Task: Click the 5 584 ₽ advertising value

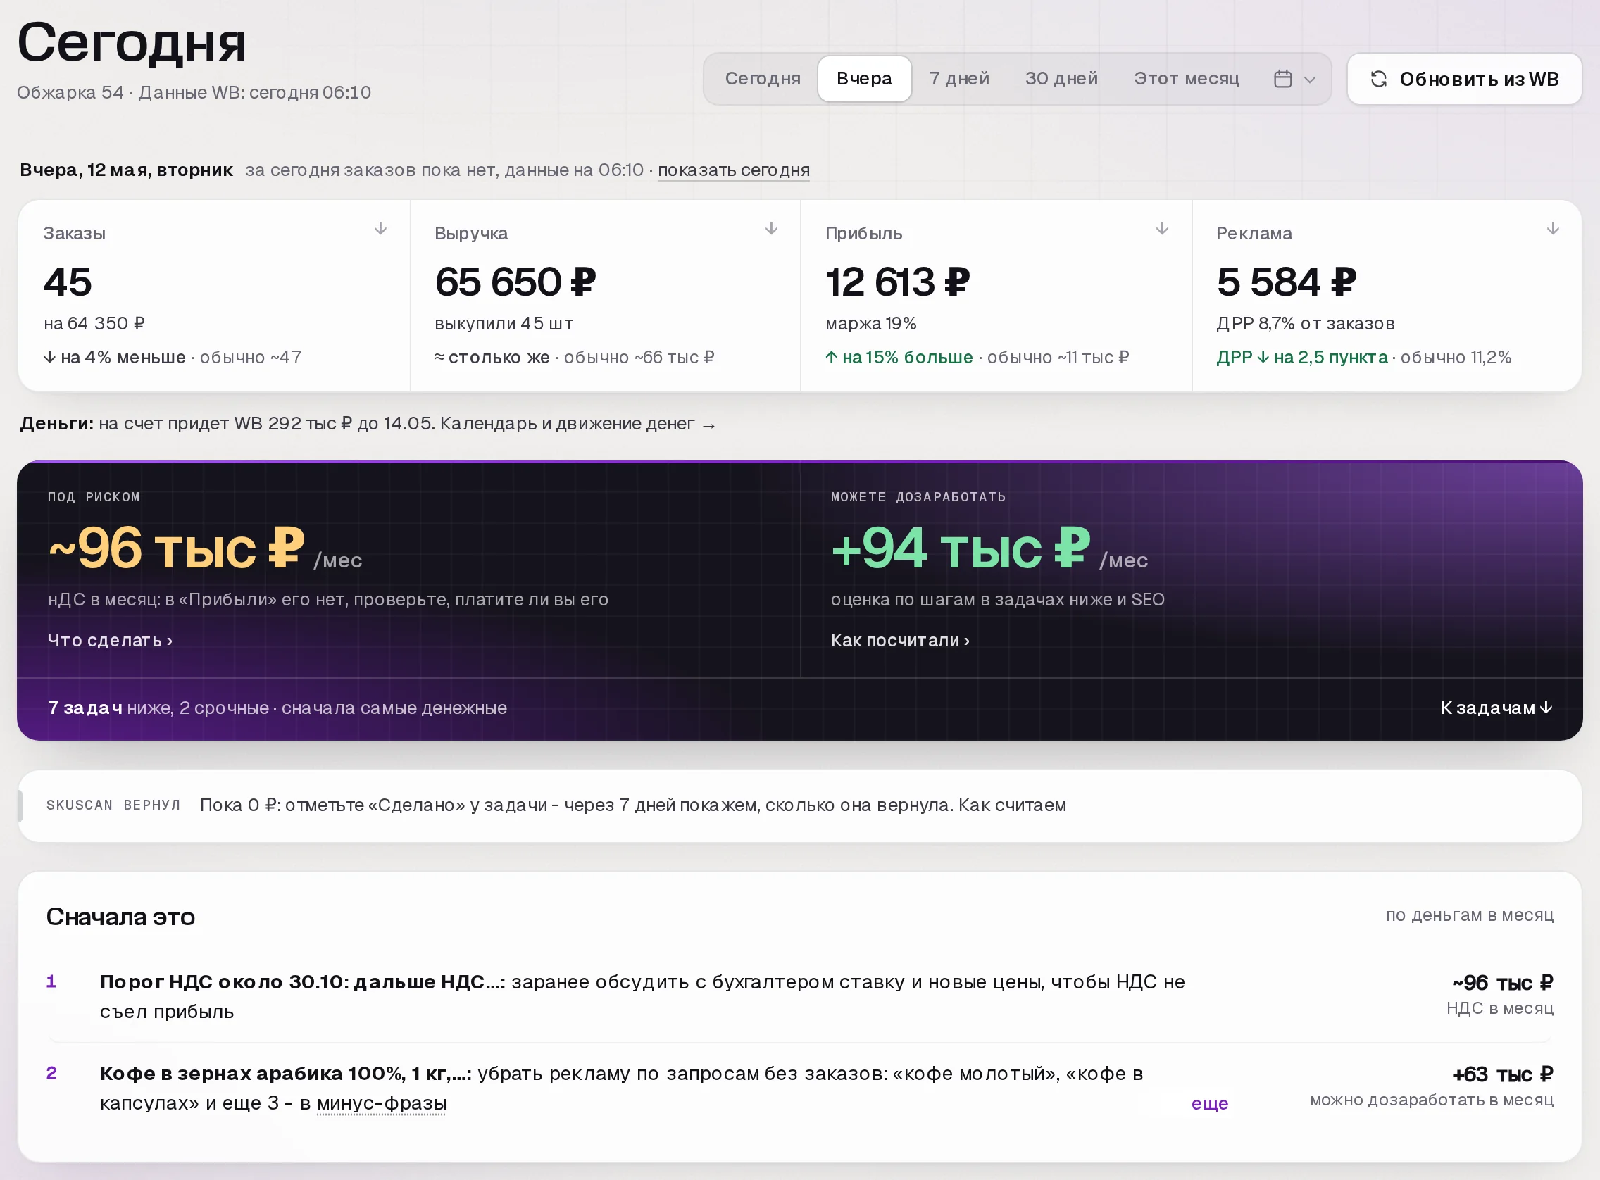Action: 1286,282
